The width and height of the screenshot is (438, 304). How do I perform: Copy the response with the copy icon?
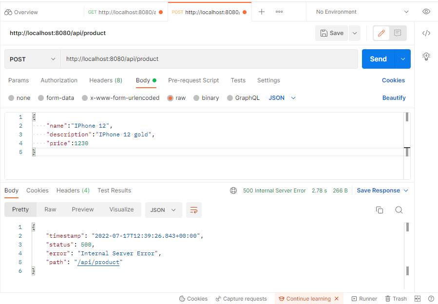[380, 210]
